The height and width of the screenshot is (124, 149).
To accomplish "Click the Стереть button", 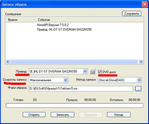I will pyautogui.click(x=34, y=115).
